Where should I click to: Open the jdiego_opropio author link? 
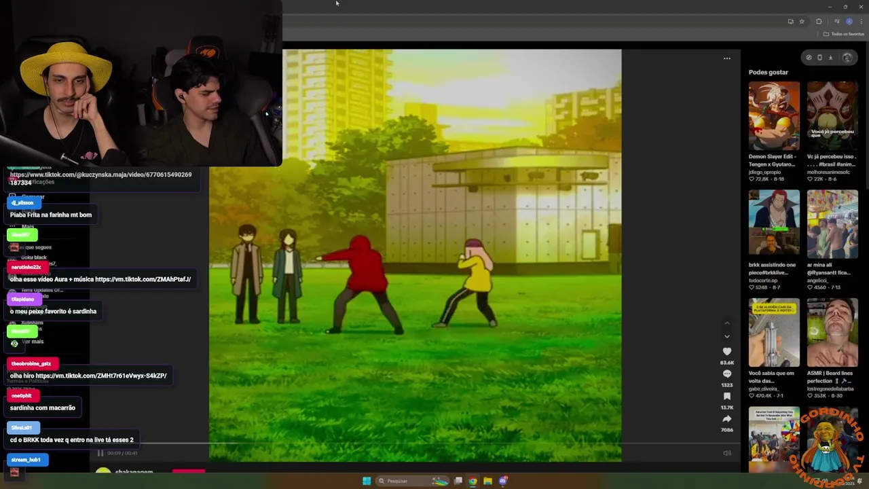(x=765, y=172)
